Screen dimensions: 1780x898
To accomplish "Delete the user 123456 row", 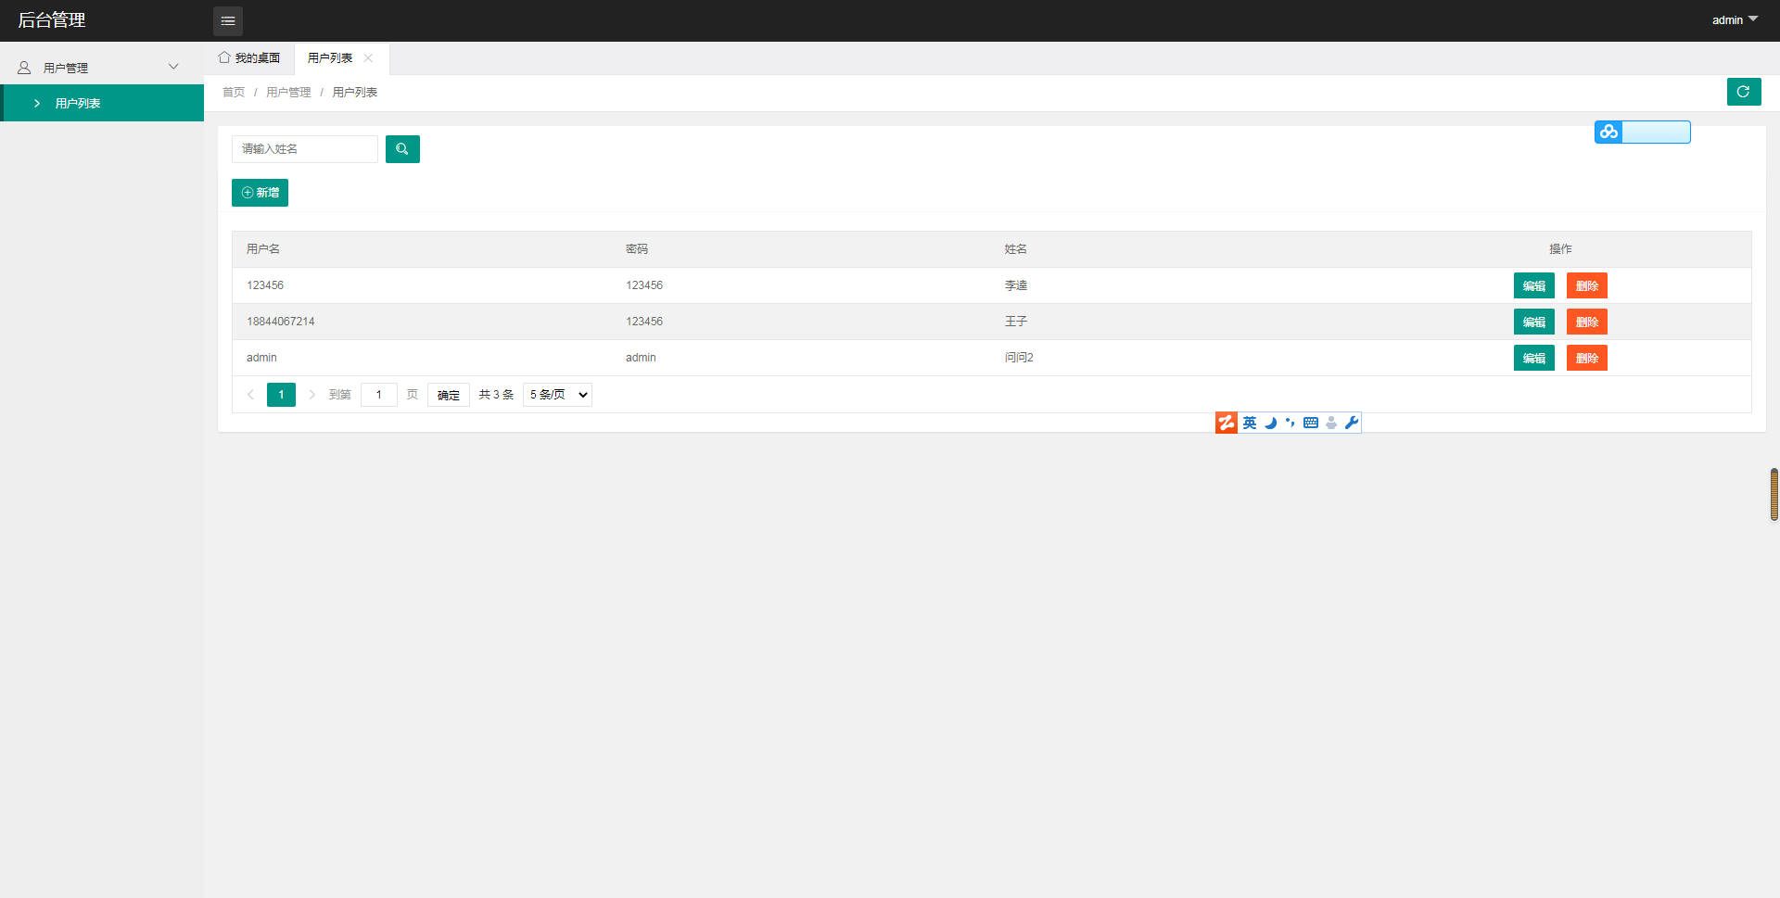I will [1587, 285].
